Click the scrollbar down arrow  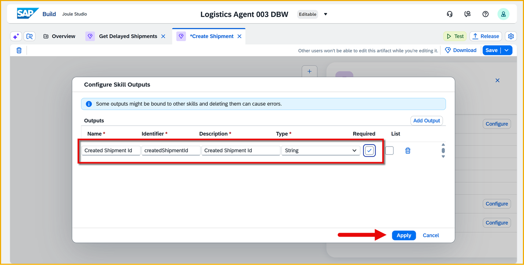click(x=443, y=156)
